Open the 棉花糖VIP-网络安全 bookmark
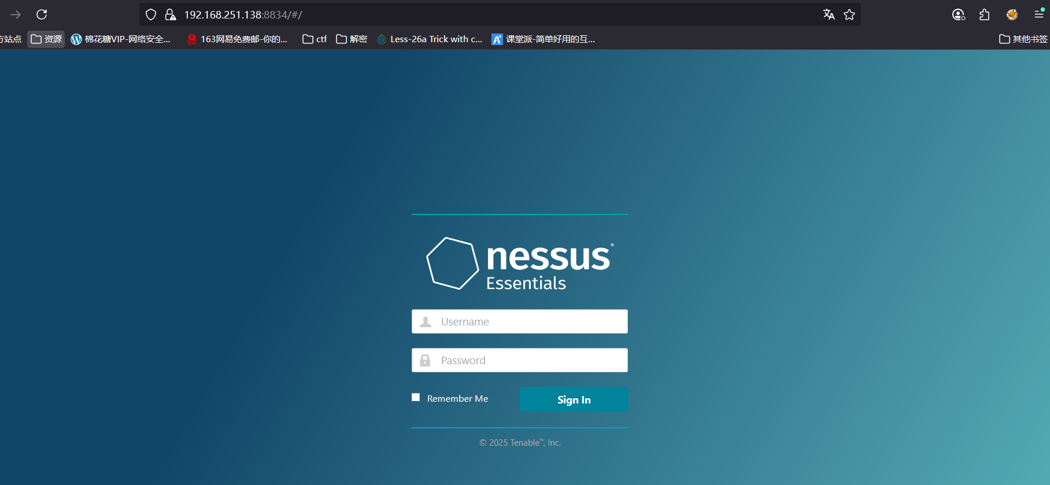Screen dimensions: 1050x485 (x=120, y=39)
